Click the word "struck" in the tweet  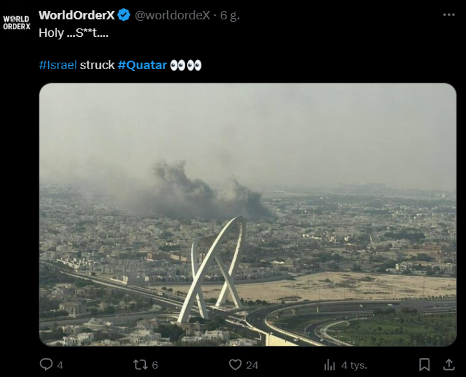pyautogui.click(x=97, y=65)
